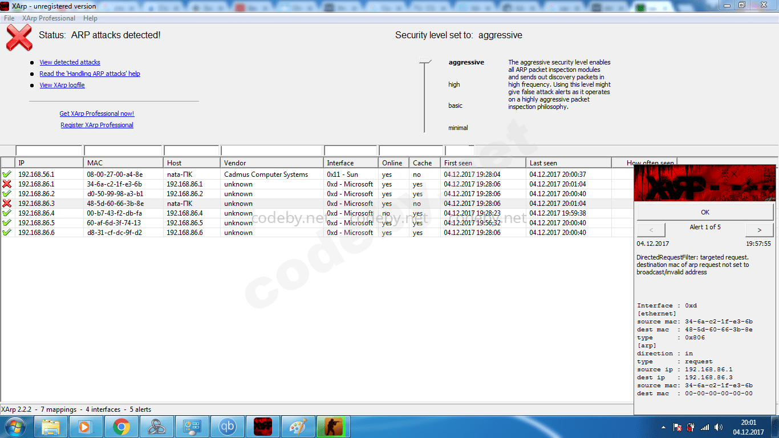
Task: Click the large red X attack status icon
Action: pyautogui.click(x=19, y=38)
